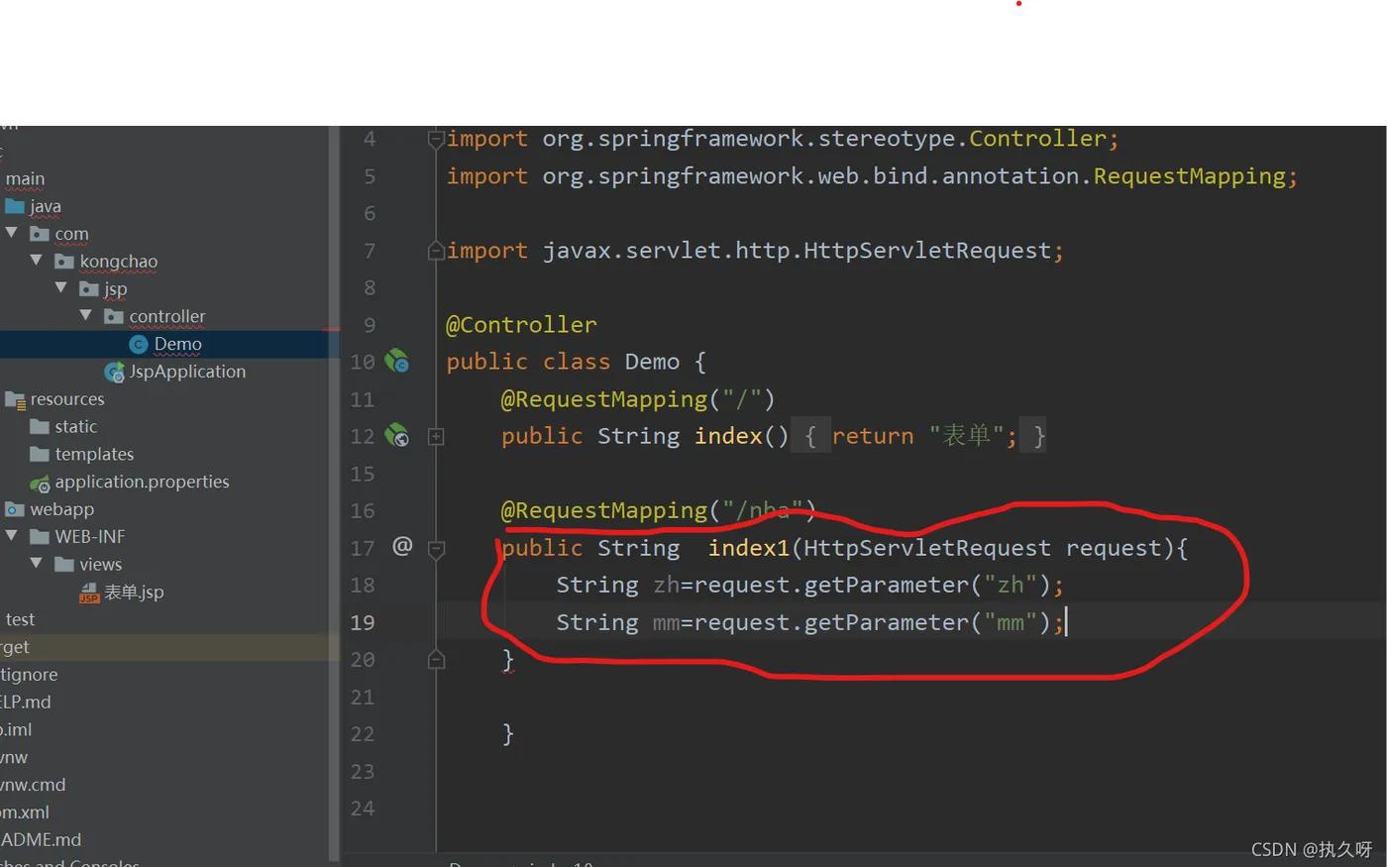Click the webapp folder icon
The image size is (1387, 867).
pos(15,509)
